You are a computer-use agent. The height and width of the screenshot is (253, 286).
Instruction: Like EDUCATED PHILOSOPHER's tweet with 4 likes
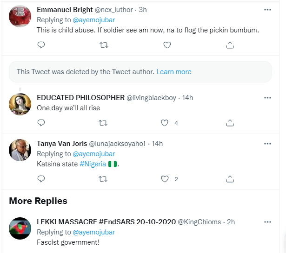click(x=164, y=123)
